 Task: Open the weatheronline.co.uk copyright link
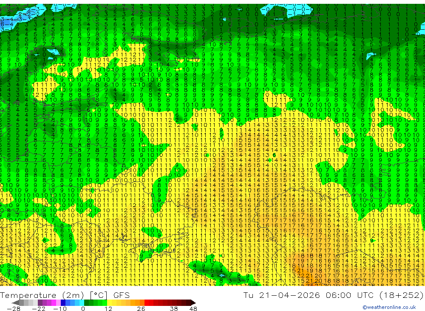pos(389,307)
